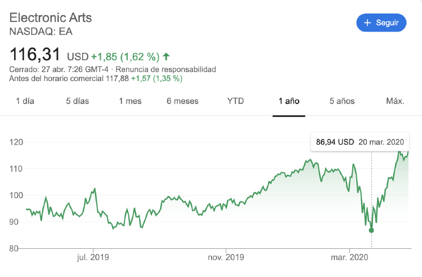Click the 86,94 USD tooltip box

coord(360,142)
